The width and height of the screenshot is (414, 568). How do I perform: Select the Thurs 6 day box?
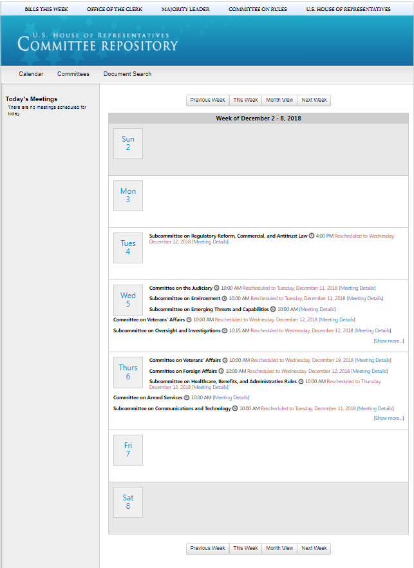click(128, 372)
